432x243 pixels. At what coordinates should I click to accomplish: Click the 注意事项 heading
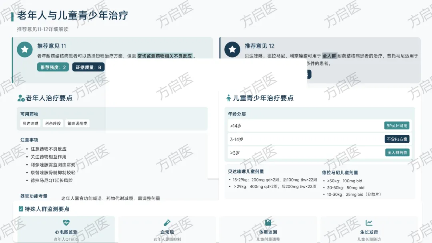(x=29, y=140)
